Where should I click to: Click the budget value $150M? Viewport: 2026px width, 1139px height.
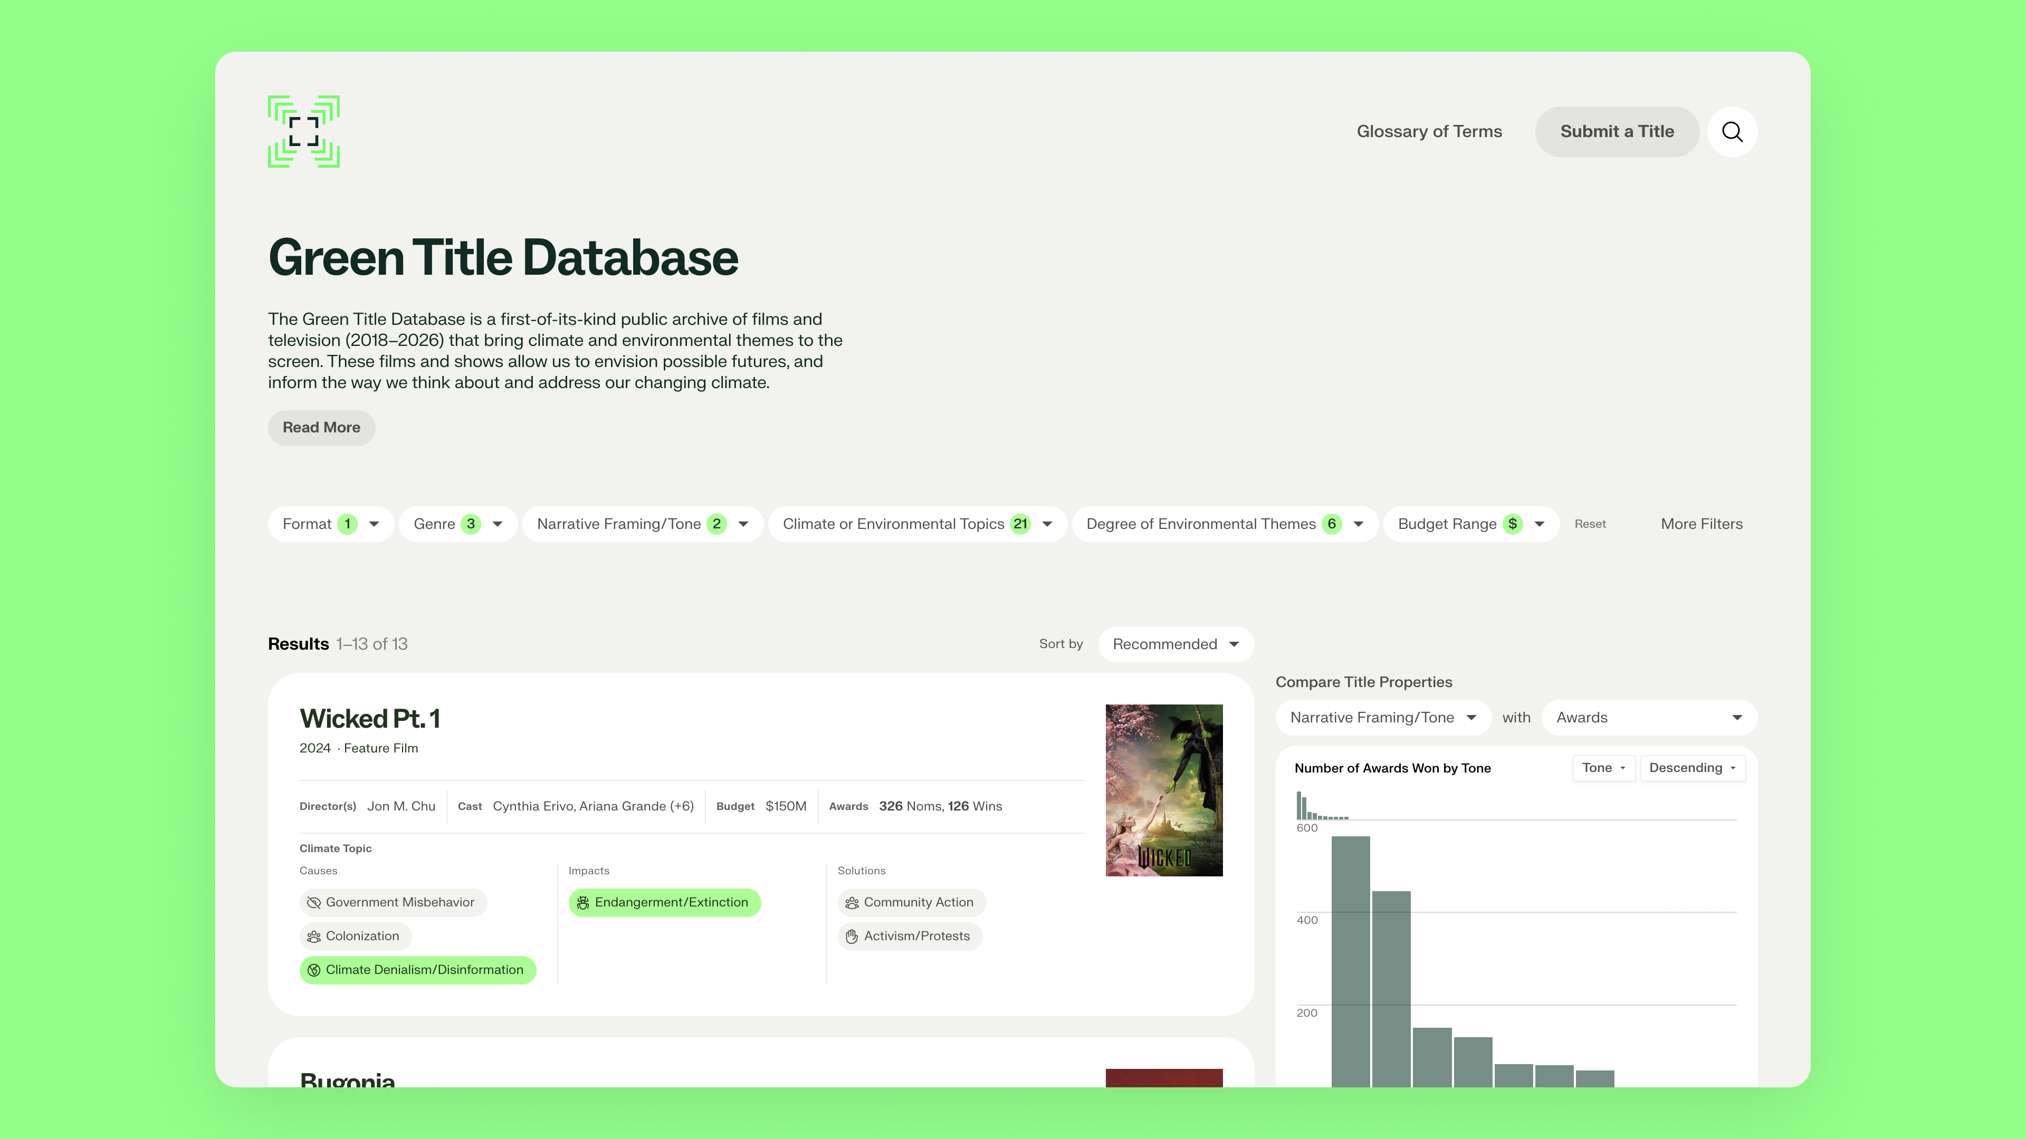pos(786,806)
